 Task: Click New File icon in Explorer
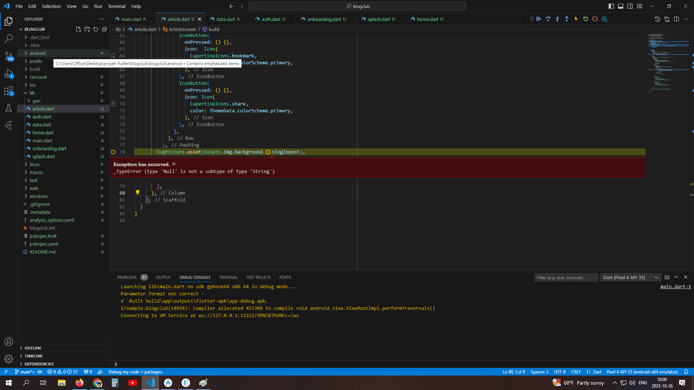(78, 29)
